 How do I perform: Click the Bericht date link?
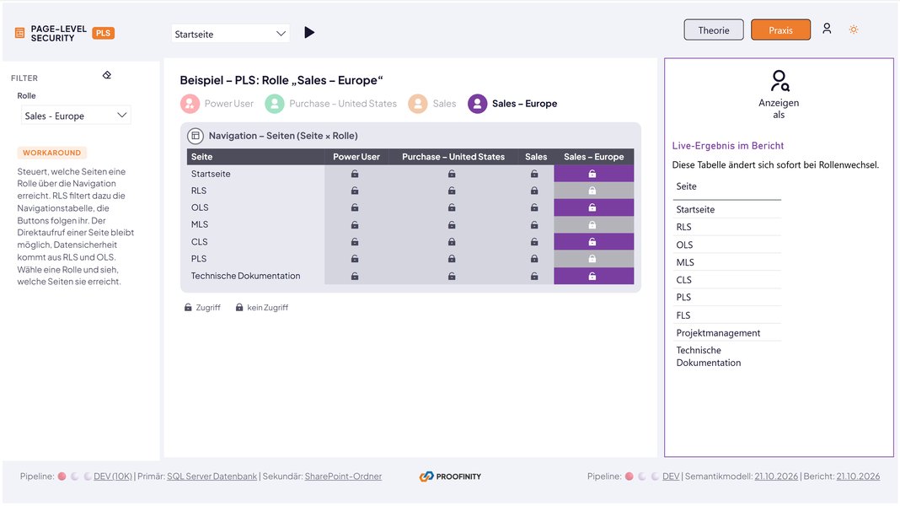(x=858, y=476)
